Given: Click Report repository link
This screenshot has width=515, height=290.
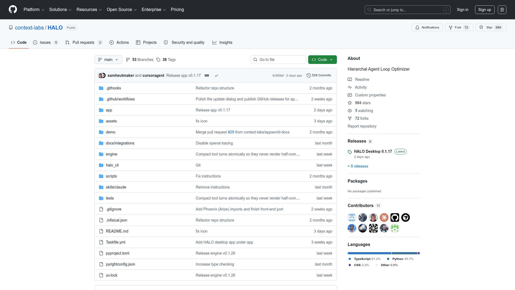Looking at the screenshot, I should [362, 126].
